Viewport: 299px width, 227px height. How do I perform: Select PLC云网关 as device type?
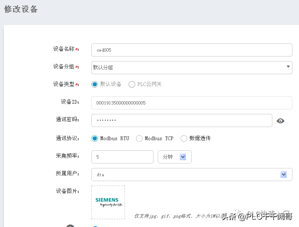pos(132,84)
